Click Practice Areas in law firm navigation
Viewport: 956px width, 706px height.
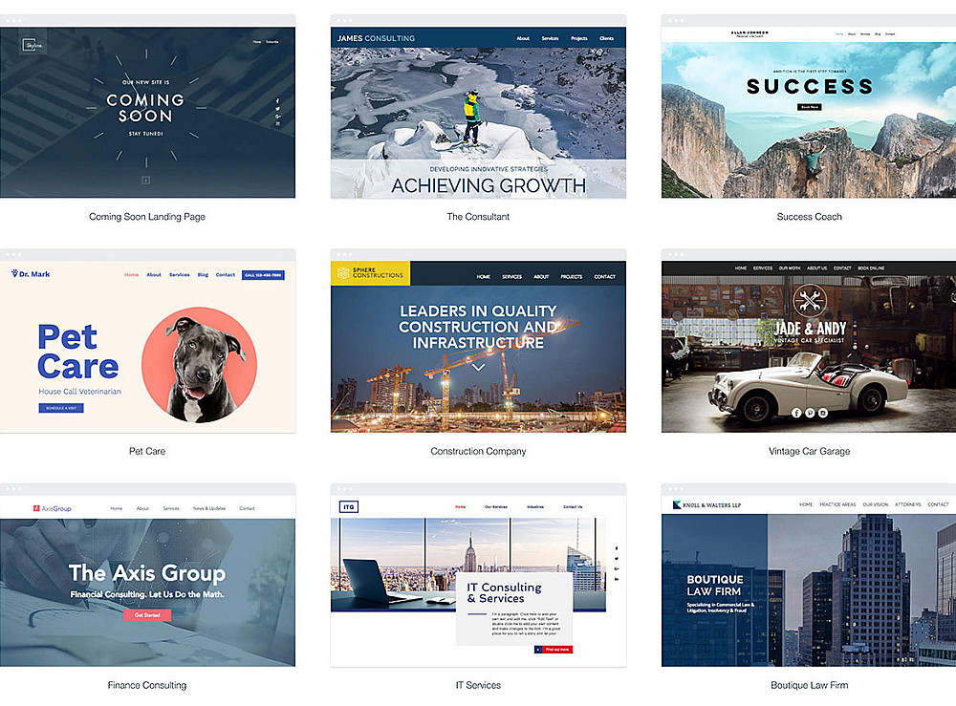tap(837, 504)
